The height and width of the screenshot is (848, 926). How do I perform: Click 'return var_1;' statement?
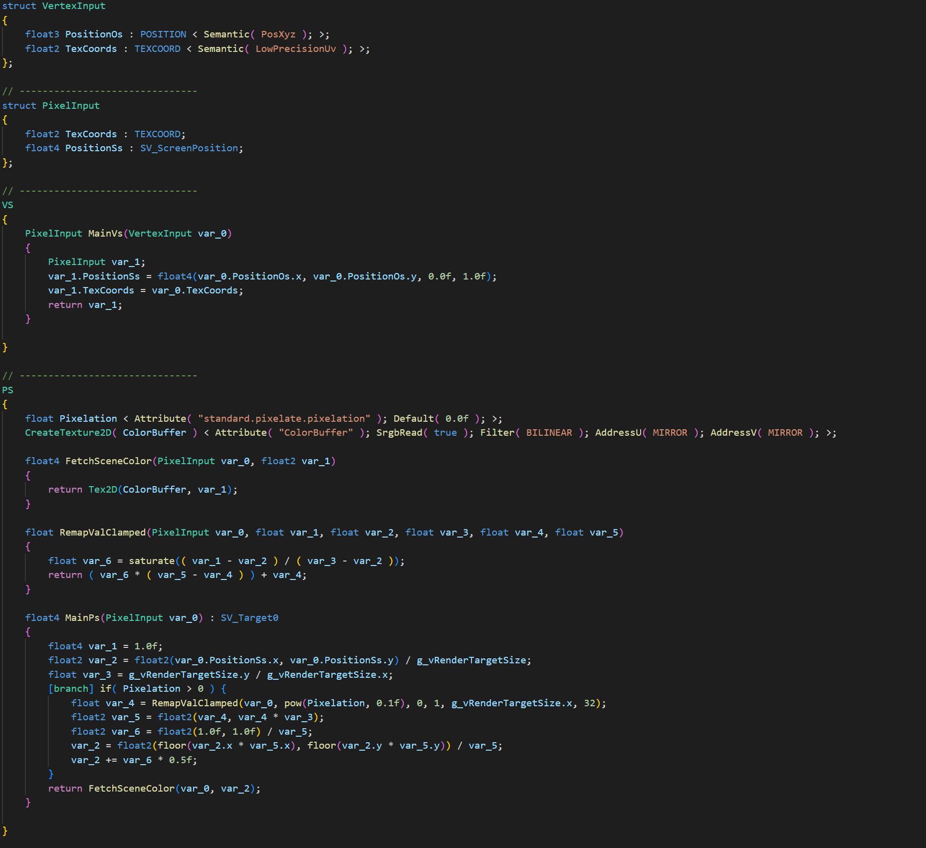pos(85,305)
